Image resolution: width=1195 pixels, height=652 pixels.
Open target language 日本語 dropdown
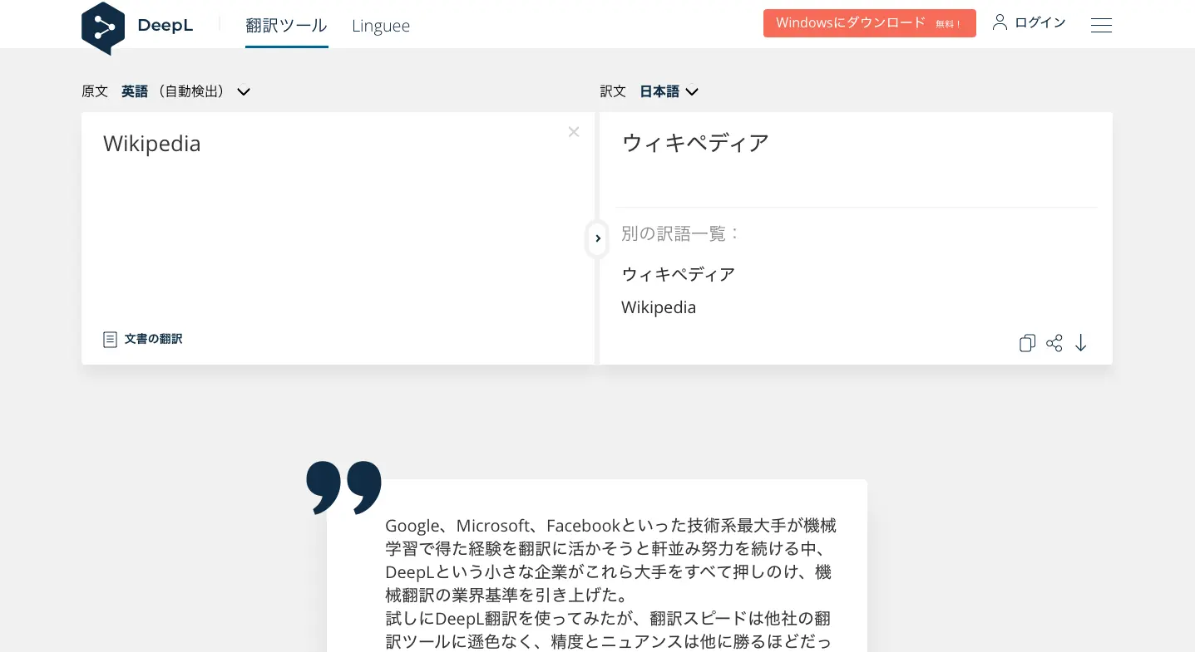669,91
